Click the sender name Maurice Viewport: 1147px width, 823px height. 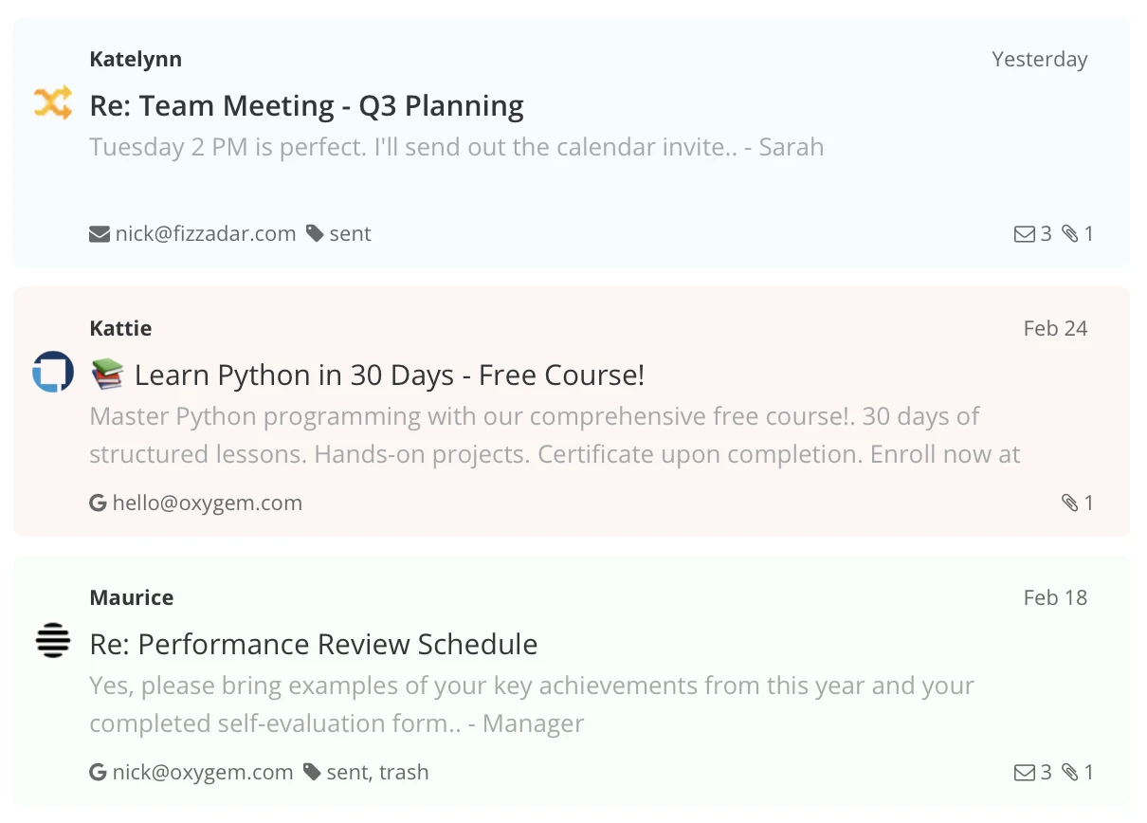click(132, 597)
